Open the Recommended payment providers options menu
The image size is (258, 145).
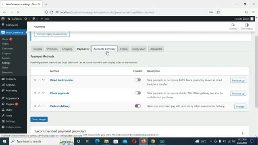pyautogui.click(x=243, y=133)
